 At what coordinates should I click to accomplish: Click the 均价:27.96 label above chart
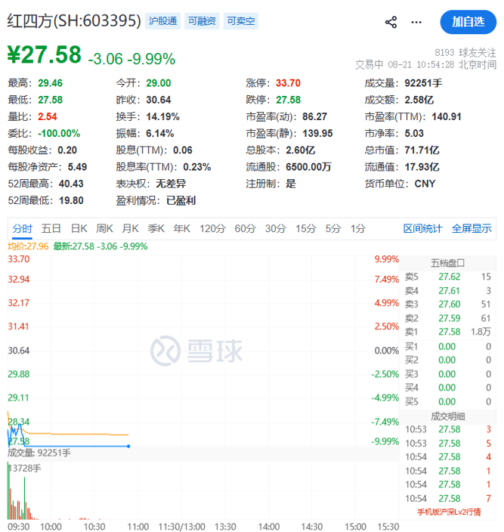(28, 246)
